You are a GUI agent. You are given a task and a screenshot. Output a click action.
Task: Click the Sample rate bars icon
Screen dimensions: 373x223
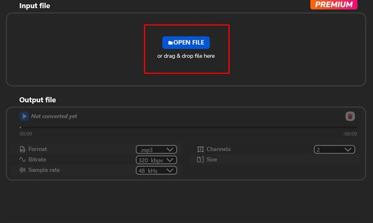point(22,170)
